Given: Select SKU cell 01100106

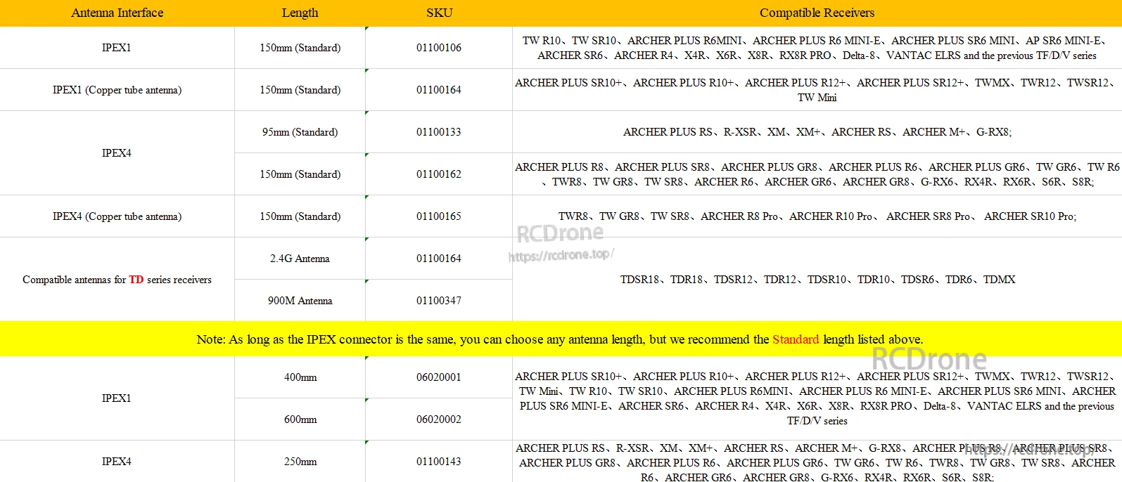Looking at the screenshot, I should [x=439, y=48].
